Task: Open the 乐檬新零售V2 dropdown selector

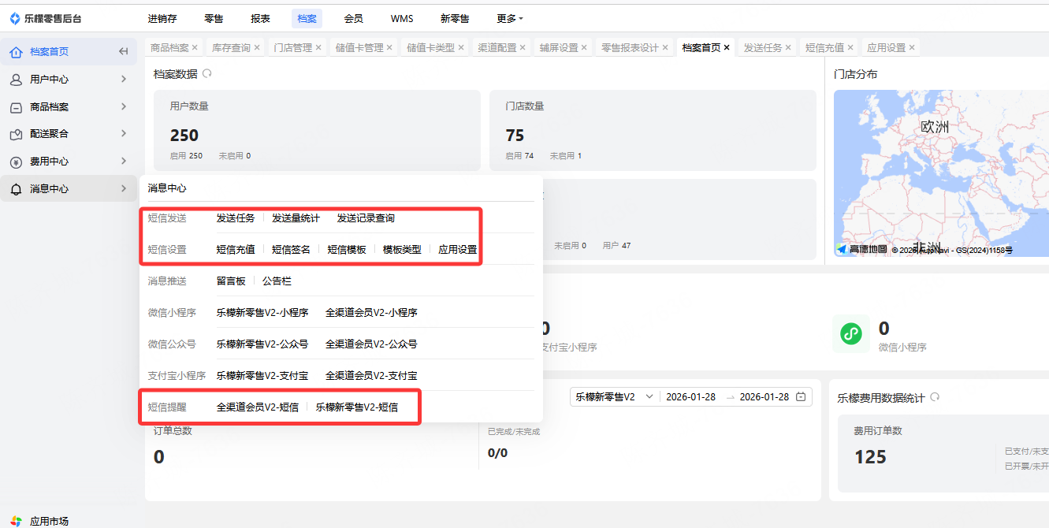Action: pyautogui.click(x=615, y=397)
